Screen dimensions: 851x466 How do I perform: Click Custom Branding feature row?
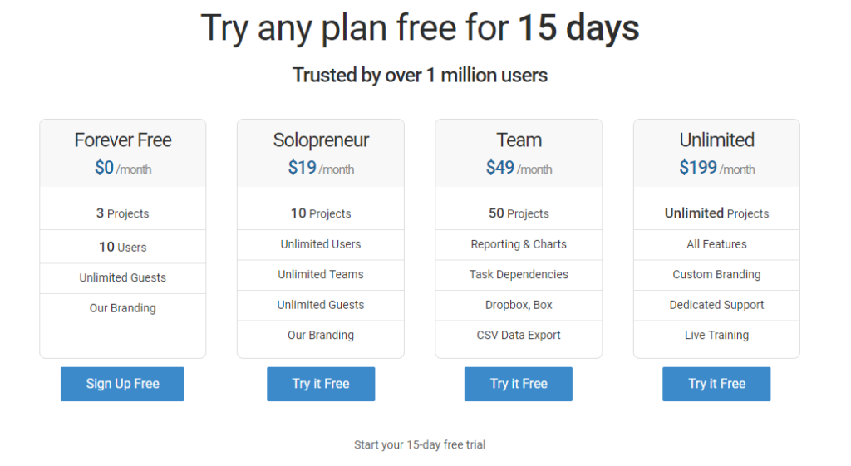716,274
